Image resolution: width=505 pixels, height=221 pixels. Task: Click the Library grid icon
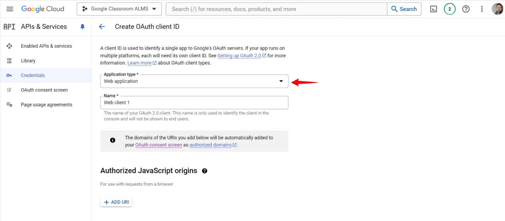(x=9, y=61)
